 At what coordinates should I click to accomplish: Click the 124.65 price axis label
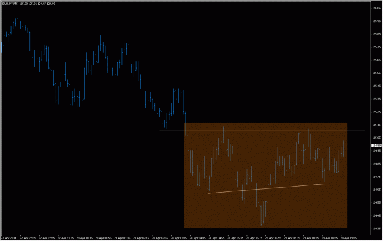pyautogui.click(x=376, y=190)
